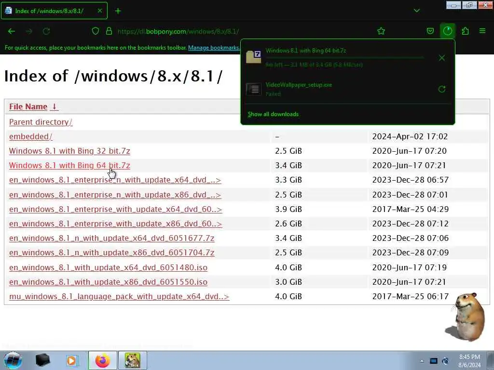Retry the failed VideoWallpaper_setup.exe download
494x370 pixels.
(x=442, y=89)
